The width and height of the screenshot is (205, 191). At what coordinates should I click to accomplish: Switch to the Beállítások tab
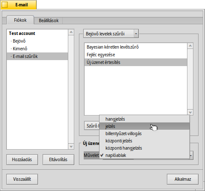click(x=49, y=20)
